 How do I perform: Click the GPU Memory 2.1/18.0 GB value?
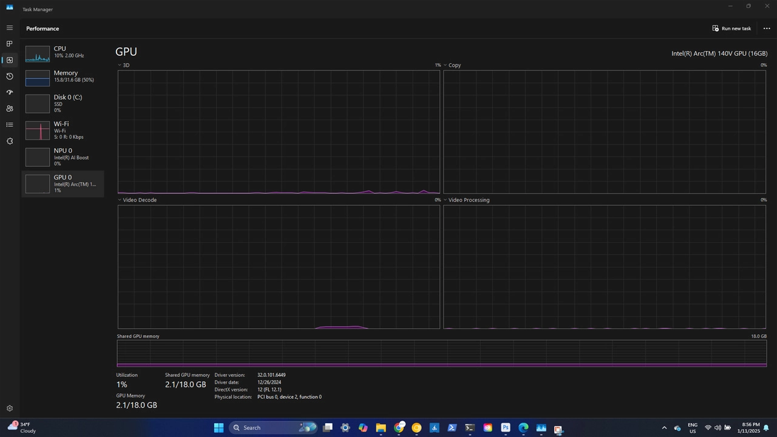click(137, 405)
